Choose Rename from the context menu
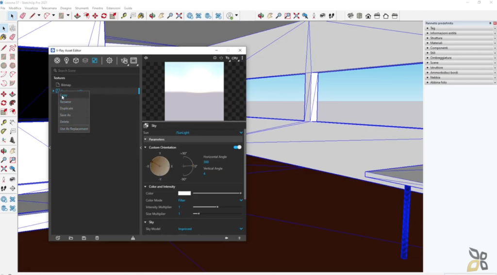Image resolution: width=497 pixels, height=275 pixels. coord(74,102)
